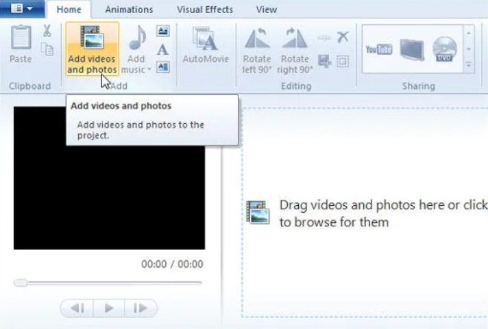This screenshot has width=488, height=329.
Task: Add a caption with the letter A icon
Action: click(x=162, y=49)
